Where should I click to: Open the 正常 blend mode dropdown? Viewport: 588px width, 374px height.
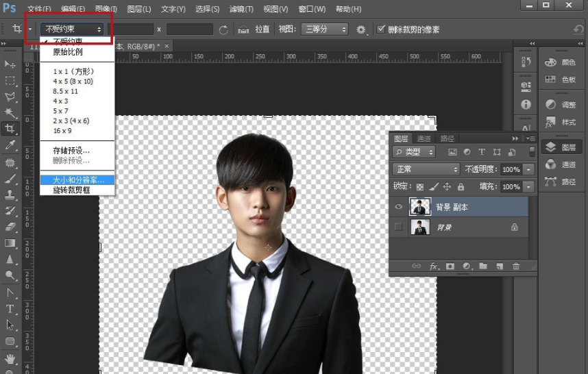tap(426, 169)
